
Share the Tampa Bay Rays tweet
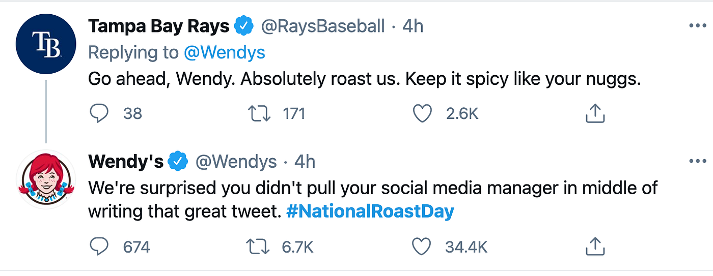(594, 114)
